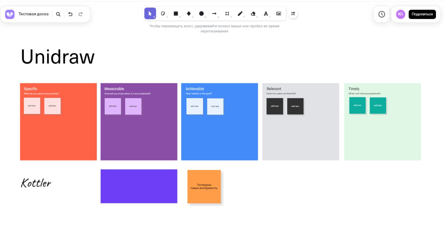Select first dark sticky in Relevant card
Viewport: 444px width, 225px height.
275,106
